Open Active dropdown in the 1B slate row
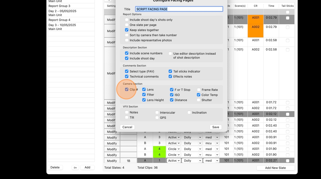This screenshot has height=179, width=321. [174, 161]
